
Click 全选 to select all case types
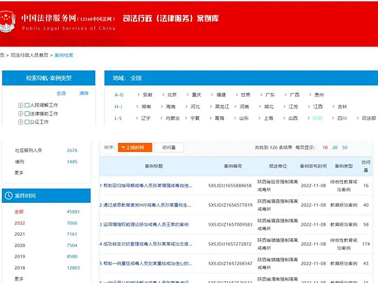[x=61, y=93]
